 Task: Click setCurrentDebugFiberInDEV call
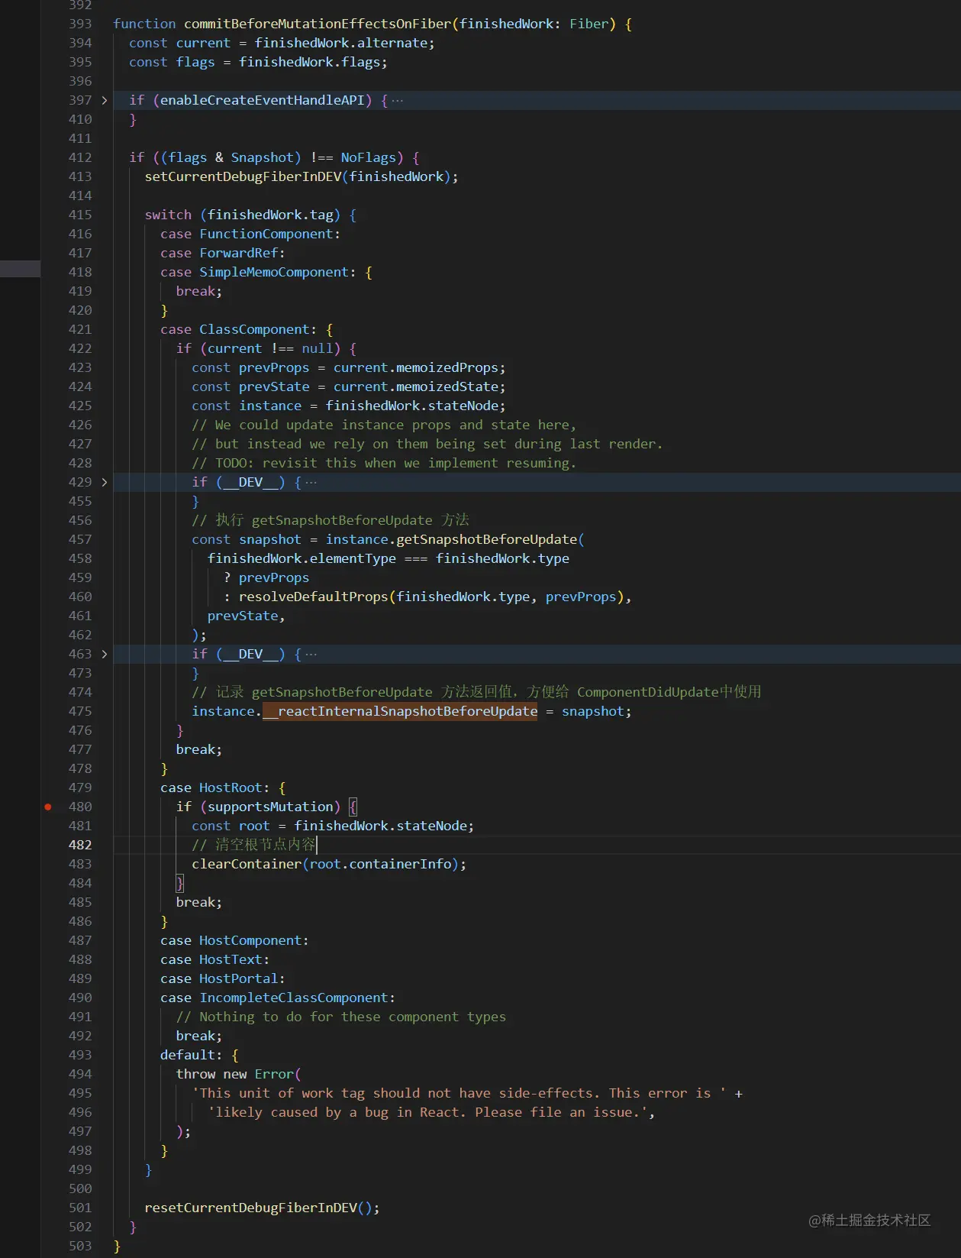pyautogui.click(x=243, y=176)
